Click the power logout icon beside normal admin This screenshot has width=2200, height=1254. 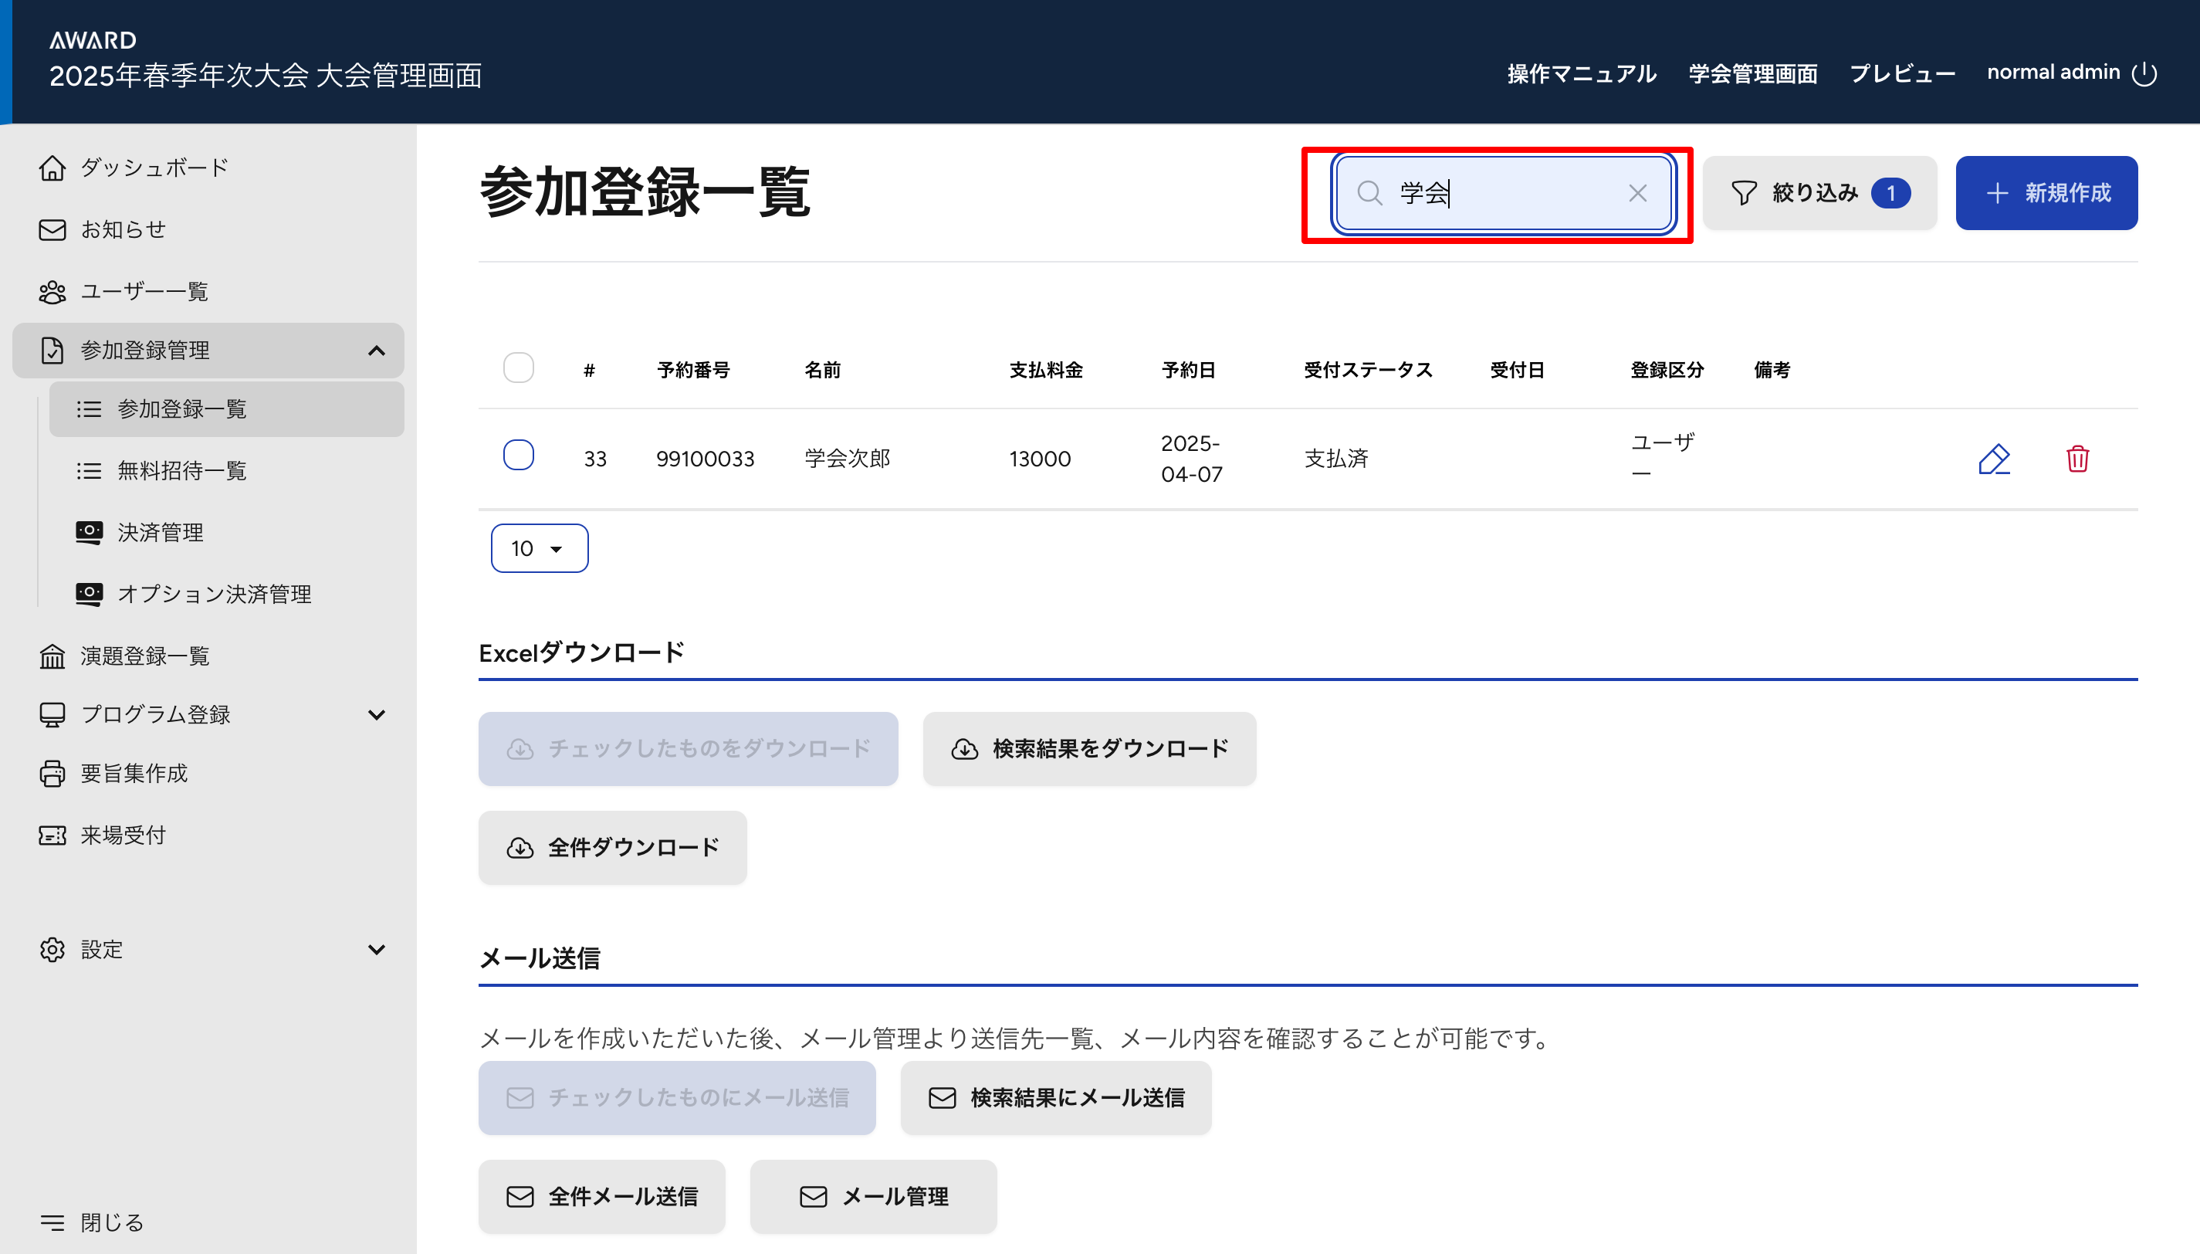click(2144, 74)
